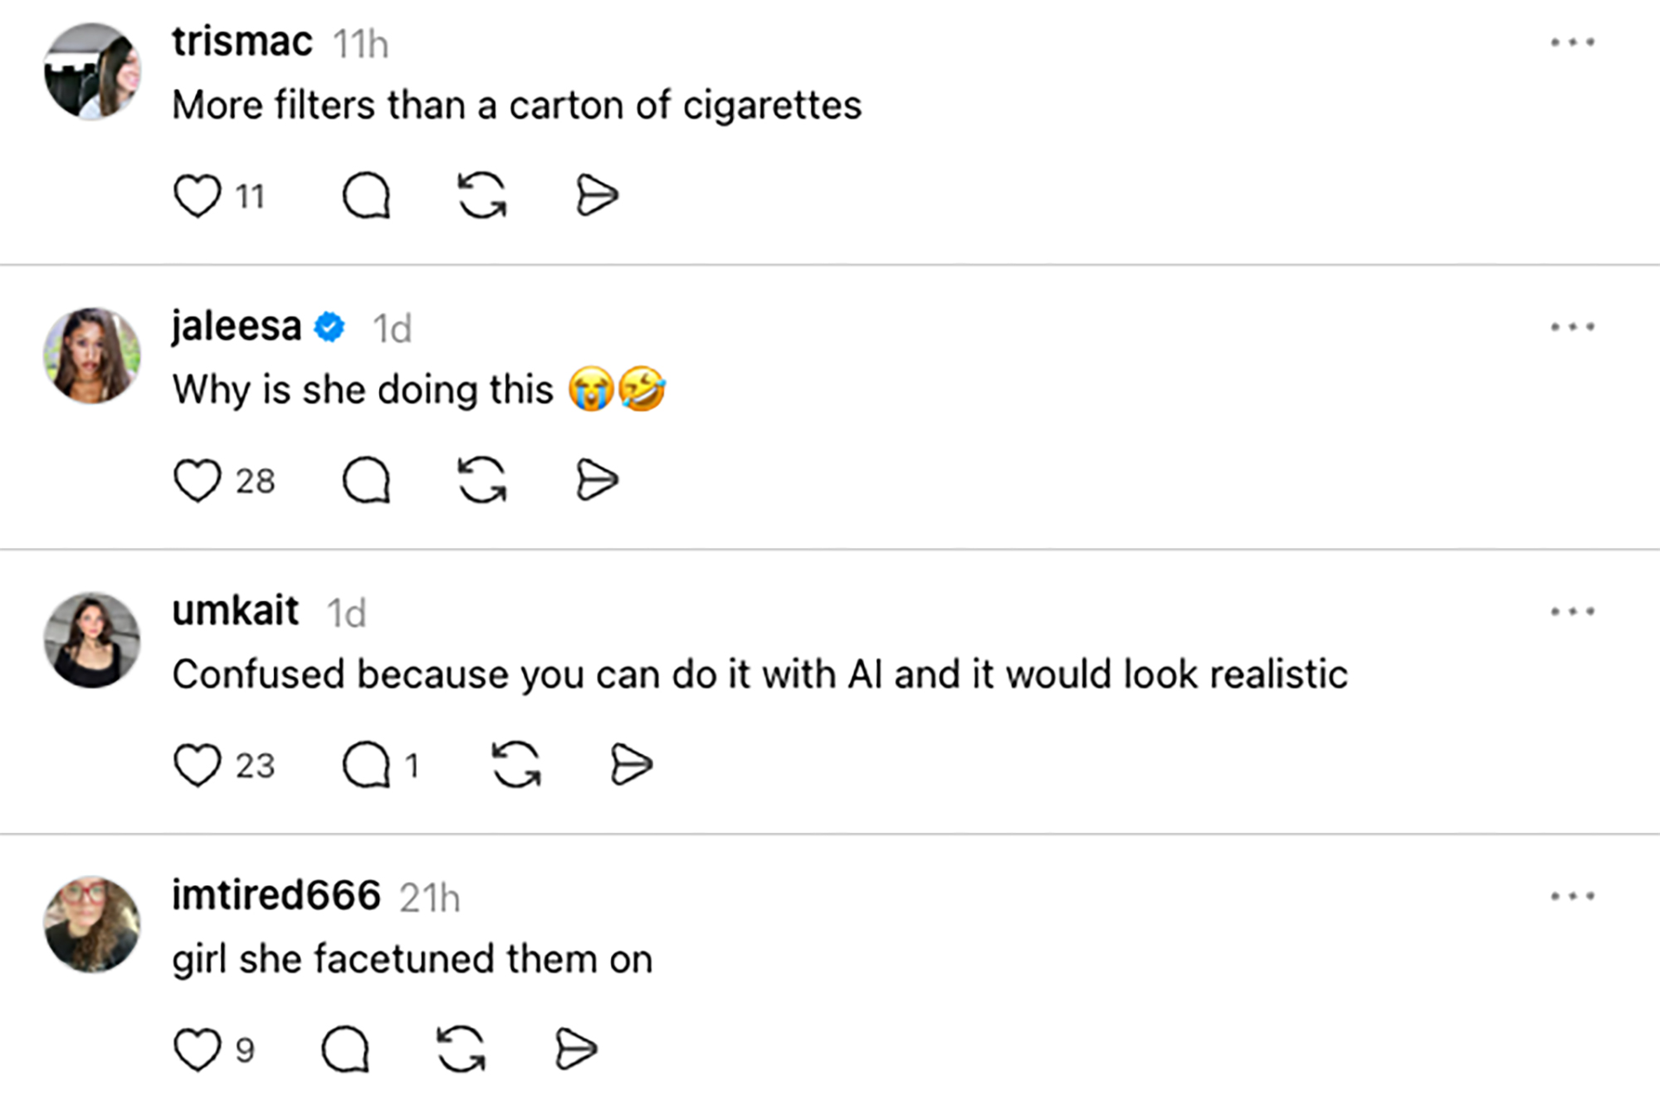This screenshot has height=1107, width=1660.
Task: Repost imtired666's comment
Action: pyautogui.click(x=461, y=1050)
